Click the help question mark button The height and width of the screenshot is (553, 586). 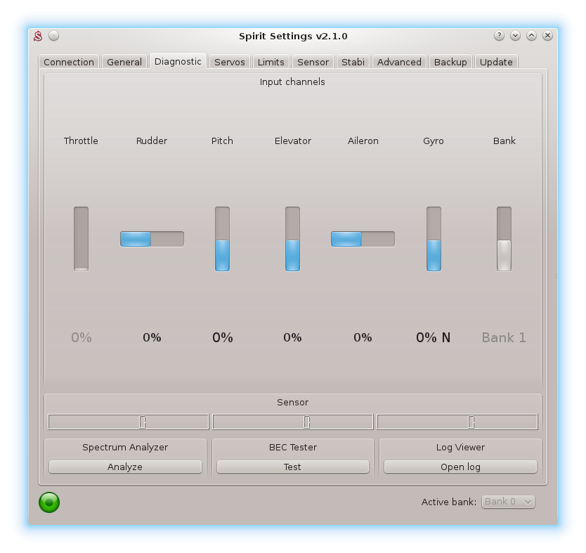click(x=499, y=36)
